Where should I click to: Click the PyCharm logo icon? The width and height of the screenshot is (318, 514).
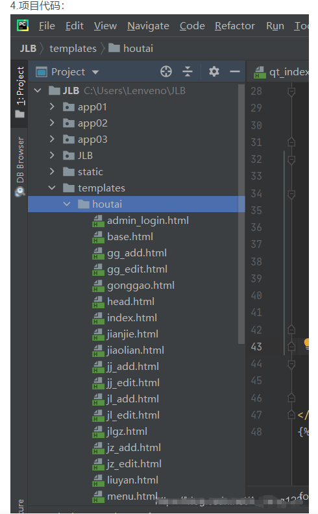(x=23, y=25)
